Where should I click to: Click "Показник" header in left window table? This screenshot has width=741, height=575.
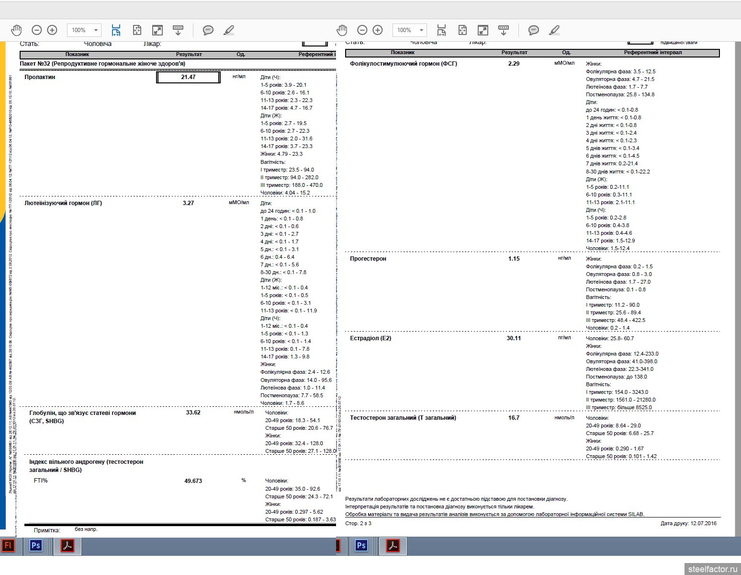pos(78,55)
